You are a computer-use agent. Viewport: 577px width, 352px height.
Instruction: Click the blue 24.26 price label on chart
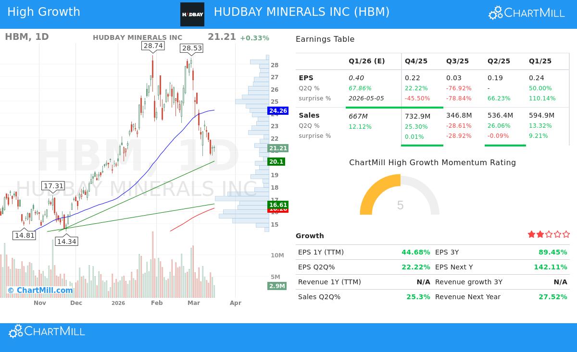tap(277, 110)
